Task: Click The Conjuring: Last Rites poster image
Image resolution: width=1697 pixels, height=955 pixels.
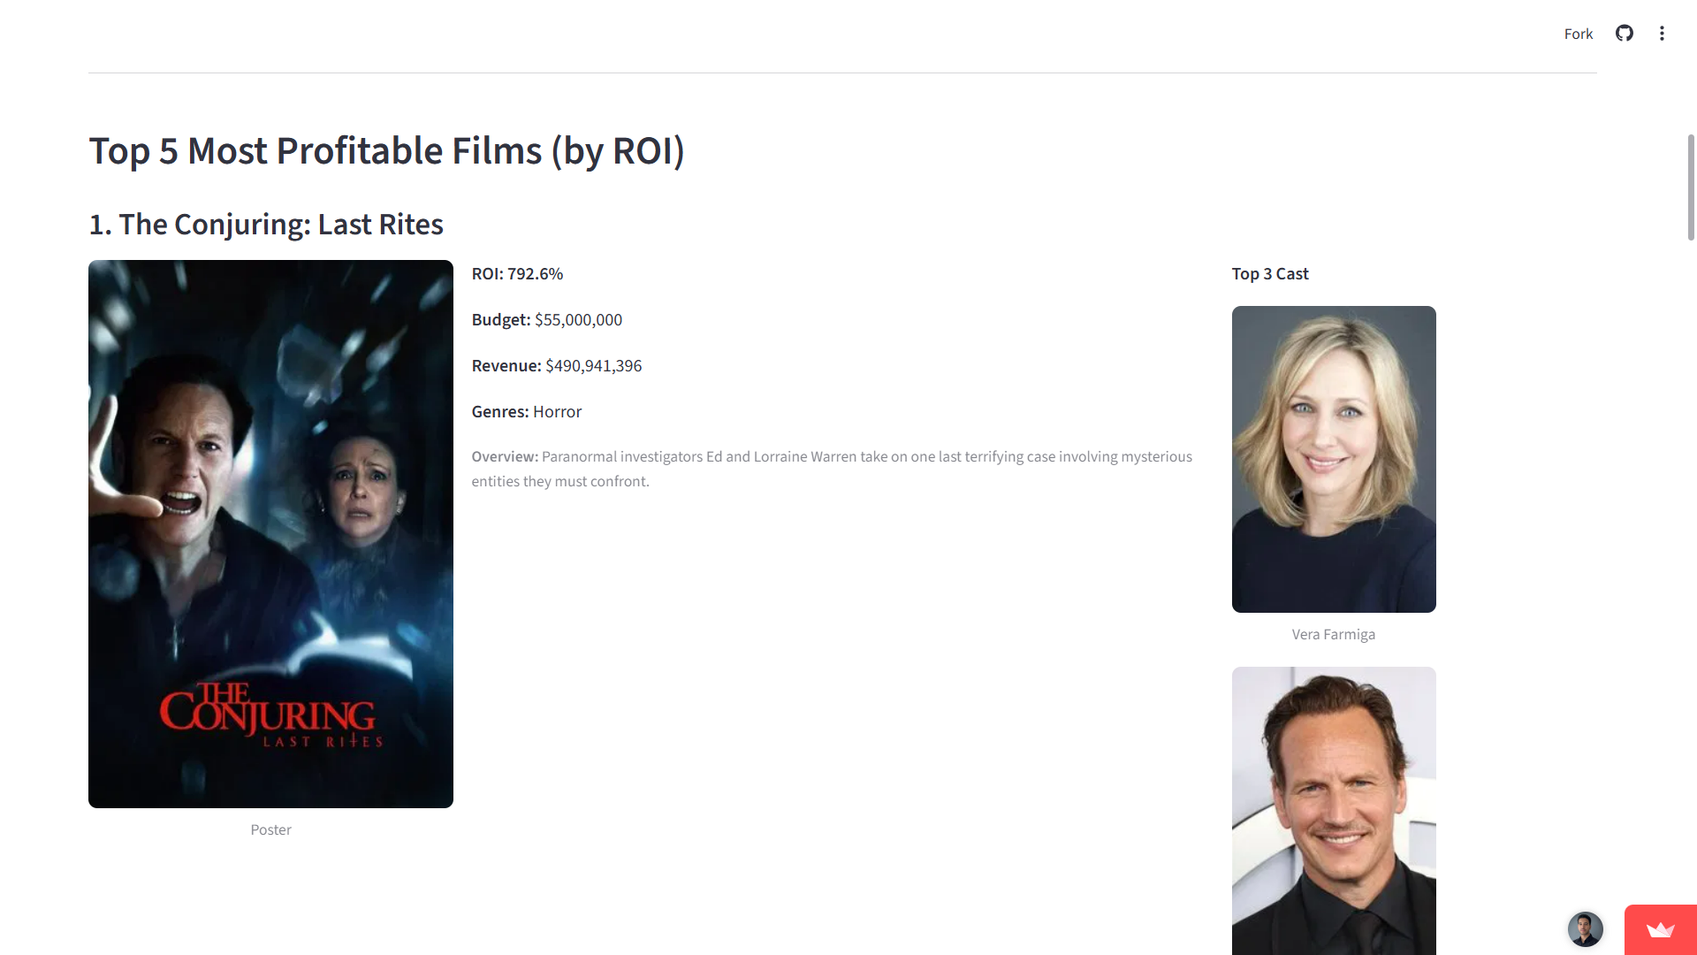Action: (x=270, y=533)
